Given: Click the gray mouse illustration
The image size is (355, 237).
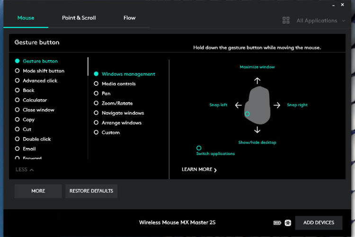Looking at the screenshot, I should coord(257,105).
